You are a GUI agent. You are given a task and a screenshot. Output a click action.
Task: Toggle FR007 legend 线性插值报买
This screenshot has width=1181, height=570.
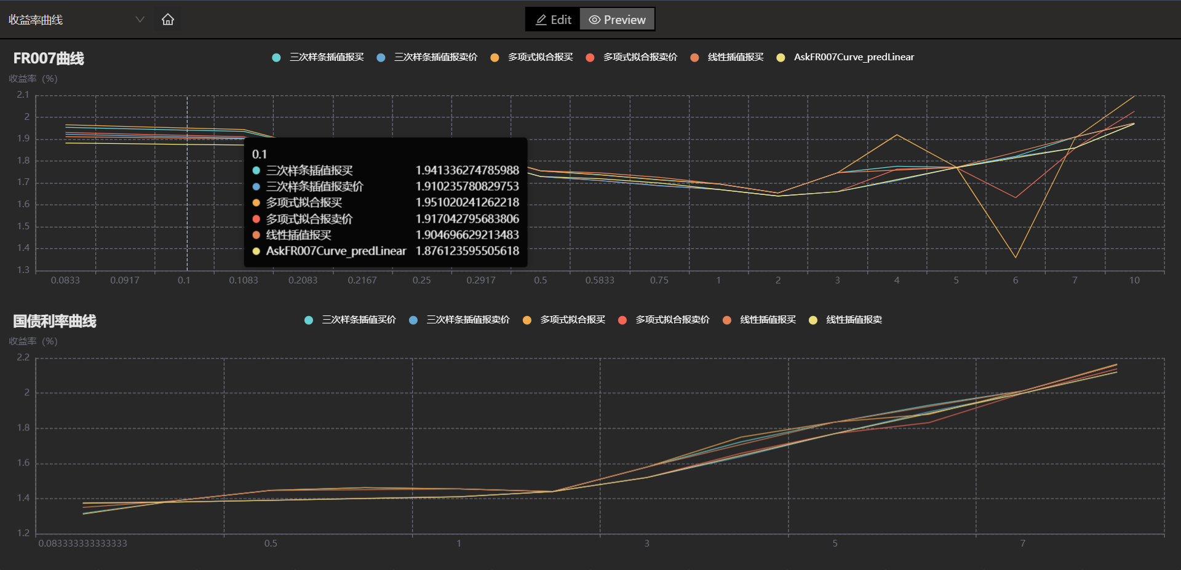pyautogui.click(x=727, y=57)
